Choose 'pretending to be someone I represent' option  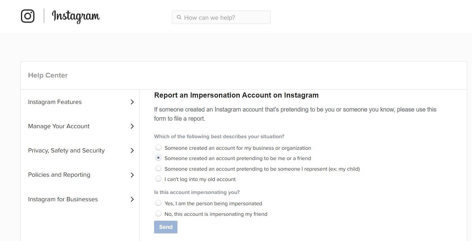158,169
